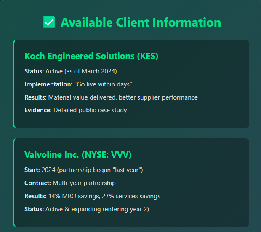Click "Material value delivered, better supplier performance" text
The height and width of the screenshot is (232, 261).
[x=123, y=97]
